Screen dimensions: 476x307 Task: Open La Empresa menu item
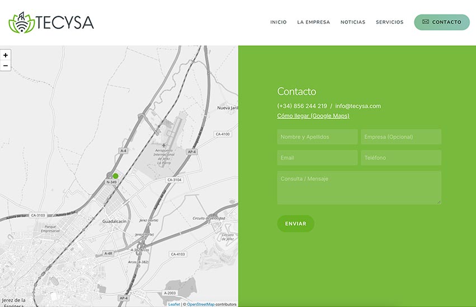coord(313,22)
